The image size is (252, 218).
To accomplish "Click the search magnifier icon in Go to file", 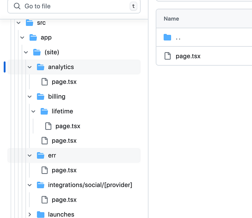I will point(17,6).
